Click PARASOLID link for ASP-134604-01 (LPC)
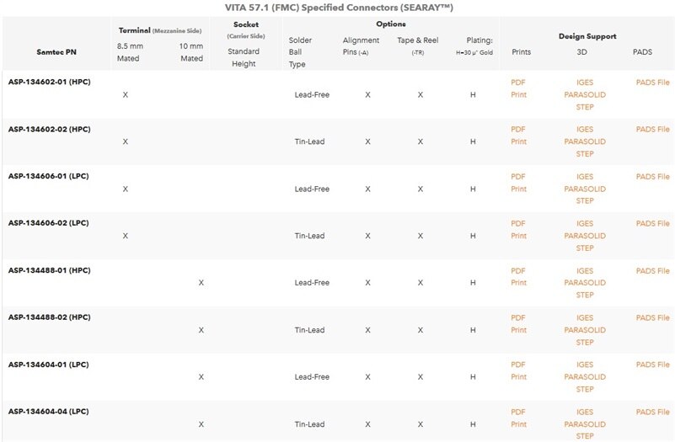The image size is (675, 442). click(x=585, y=377)
